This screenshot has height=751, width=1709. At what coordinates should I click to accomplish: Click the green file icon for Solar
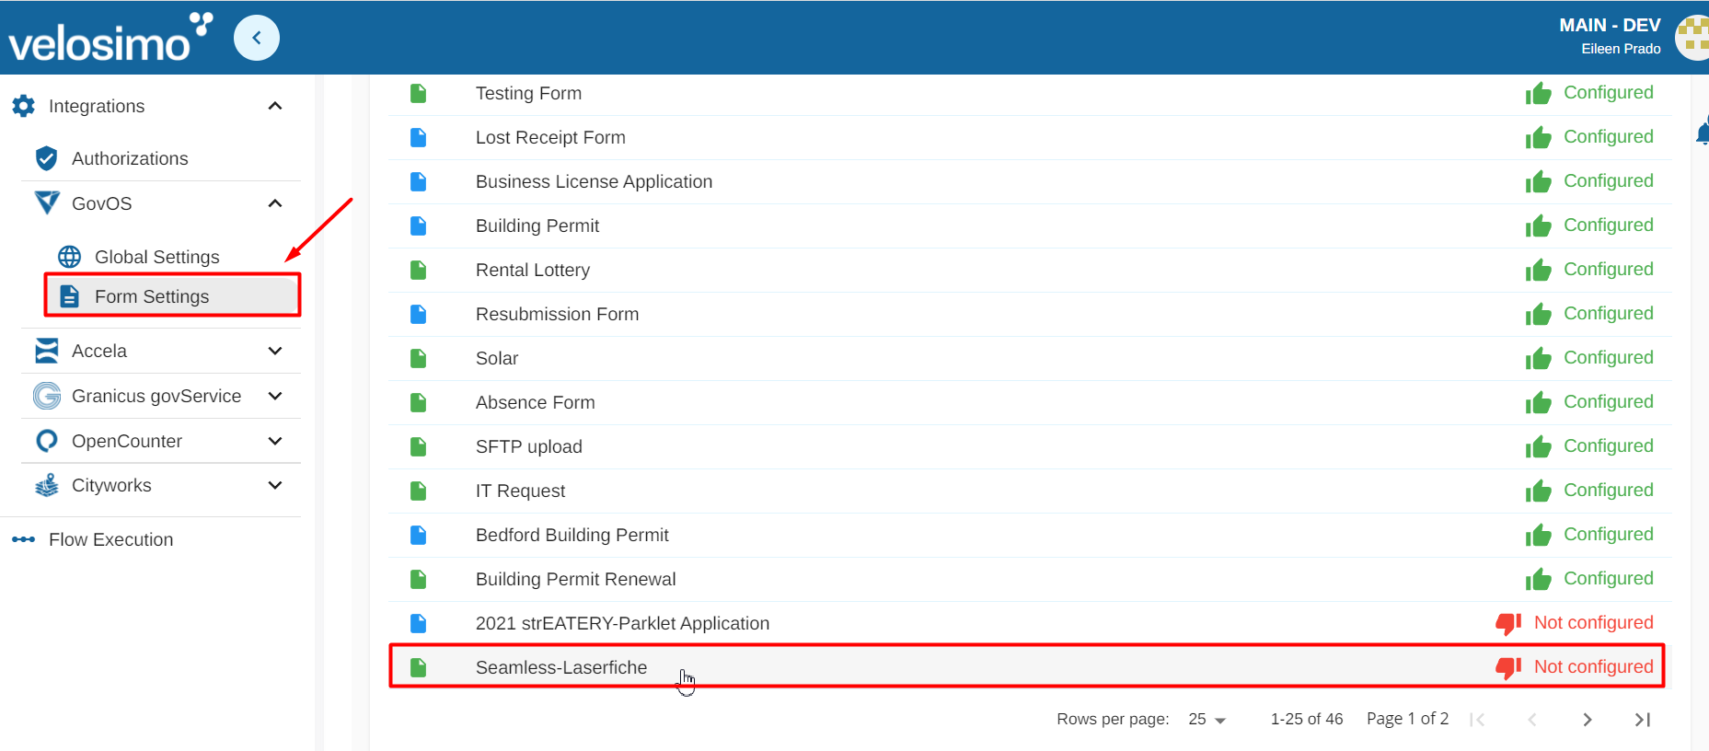tap(419, 358)
